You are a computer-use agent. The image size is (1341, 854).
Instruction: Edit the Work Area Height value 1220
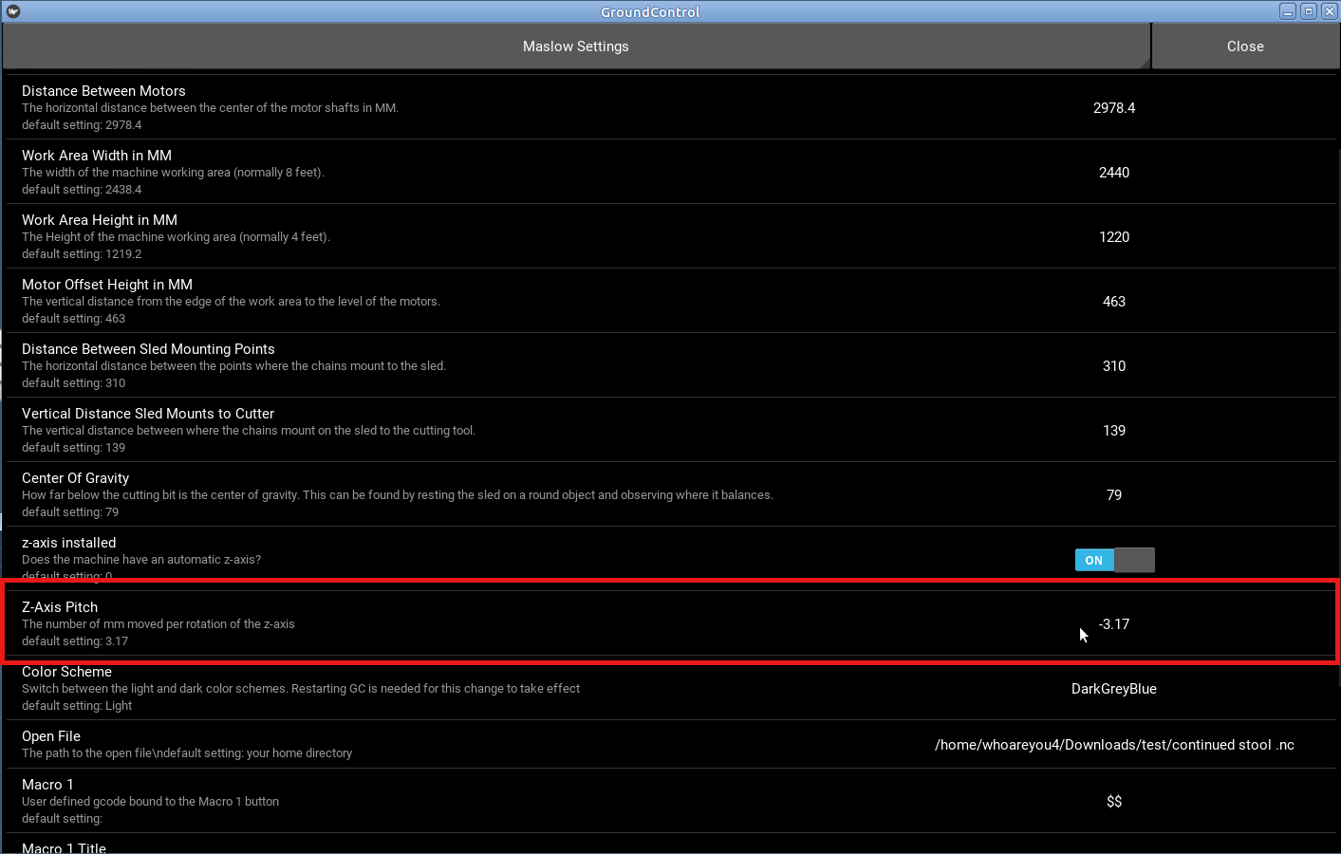coord(1114,237)
